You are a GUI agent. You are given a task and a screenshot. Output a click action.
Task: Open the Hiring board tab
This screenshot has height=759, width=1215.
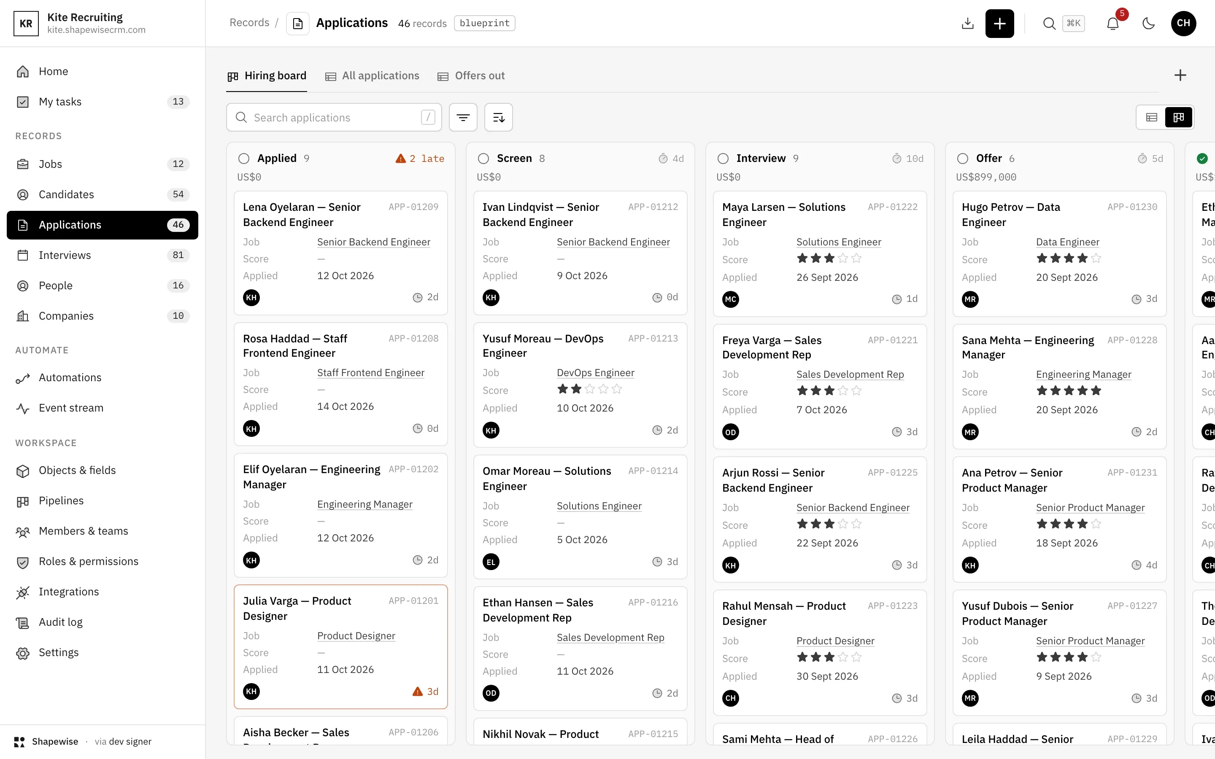(x=267, y=76)
